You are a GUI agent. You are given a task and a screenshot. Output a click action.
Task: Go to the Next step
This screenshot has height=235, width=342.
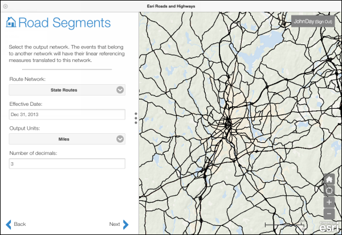click(x=115, y=224)
